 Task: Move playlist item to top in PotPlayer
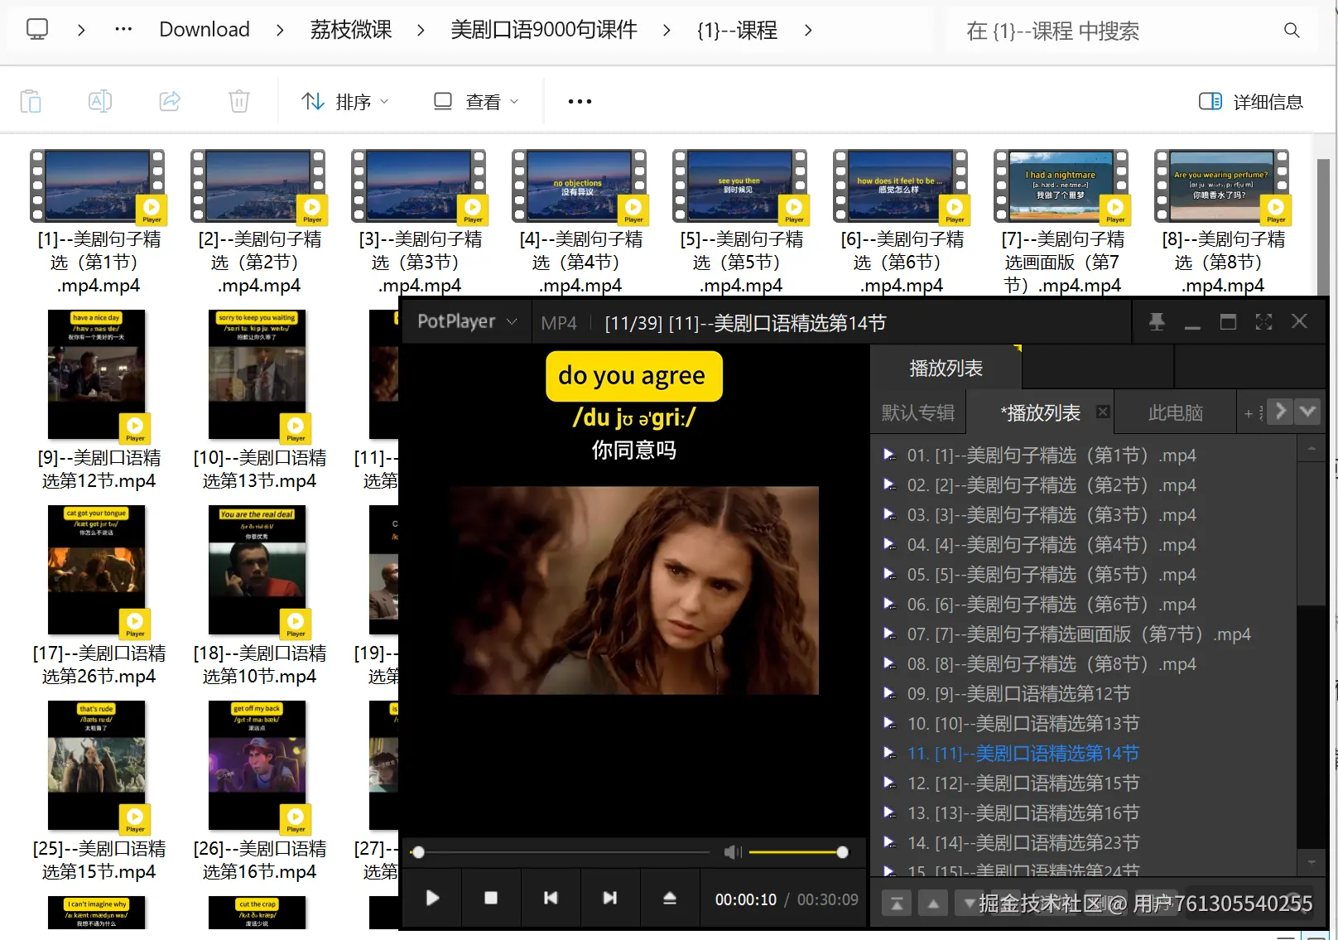(897, 904)
